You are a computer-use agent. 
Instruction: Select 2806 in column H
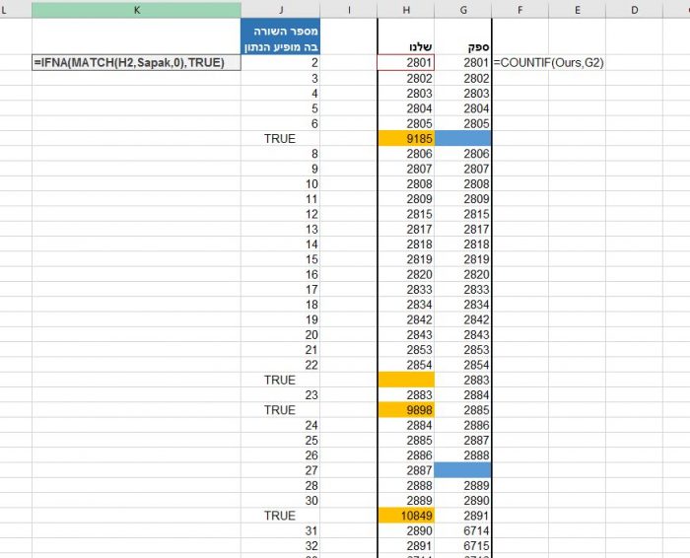(406, 154)
